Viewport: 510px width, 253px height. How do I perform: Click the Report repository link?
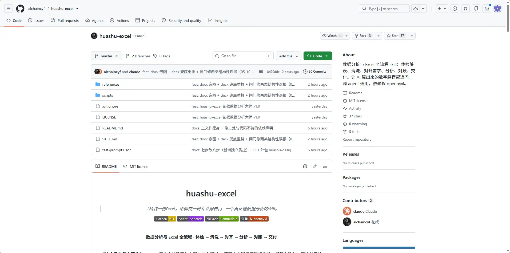tap(357, 139)
